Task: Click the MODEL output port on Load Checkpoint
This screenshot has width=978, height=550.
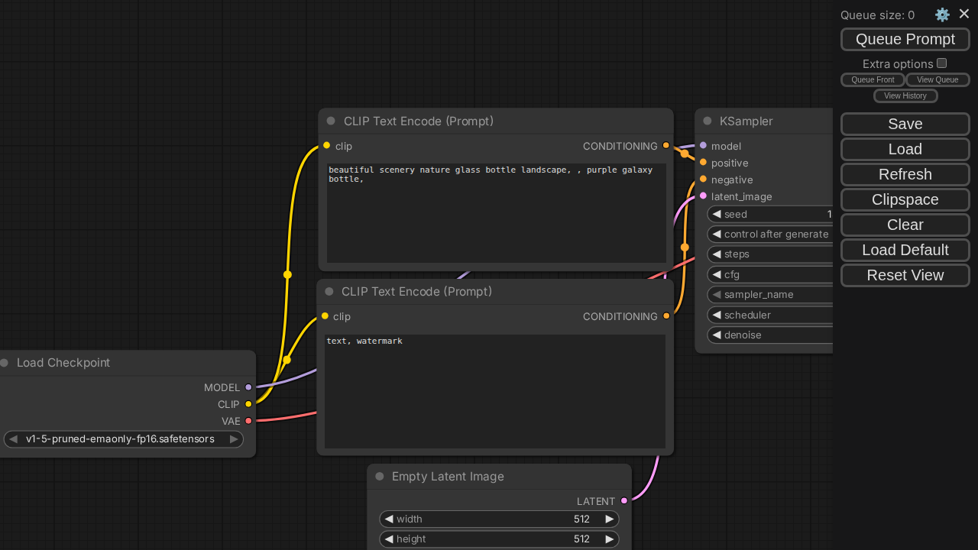Action: pyautogui.click(x=248, y=387)
